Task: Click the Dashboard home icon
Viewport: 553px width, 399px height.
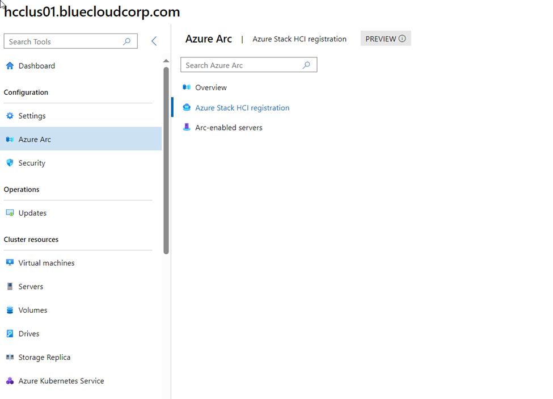Action: pos(10,66)
